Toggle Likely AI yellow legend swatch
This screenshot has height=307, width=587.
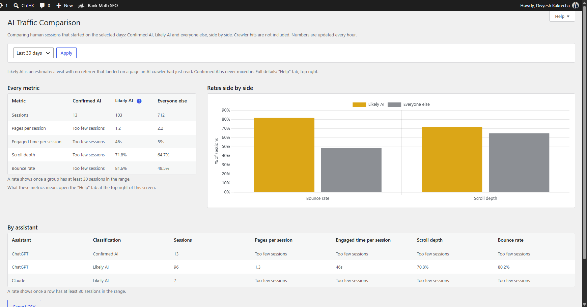pyautogui.click(x=359, y=104)
